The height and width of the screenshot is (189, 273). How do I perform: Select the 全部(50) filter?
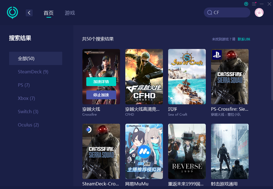[36, 58]
